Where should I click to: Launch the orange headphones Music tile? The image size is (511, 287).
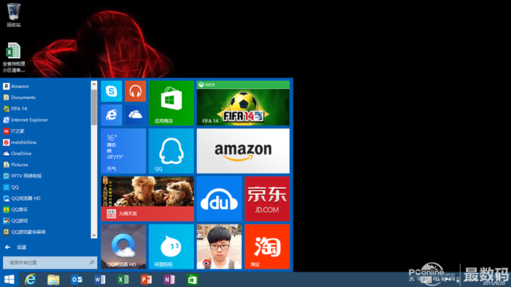[x=135, y=91]
